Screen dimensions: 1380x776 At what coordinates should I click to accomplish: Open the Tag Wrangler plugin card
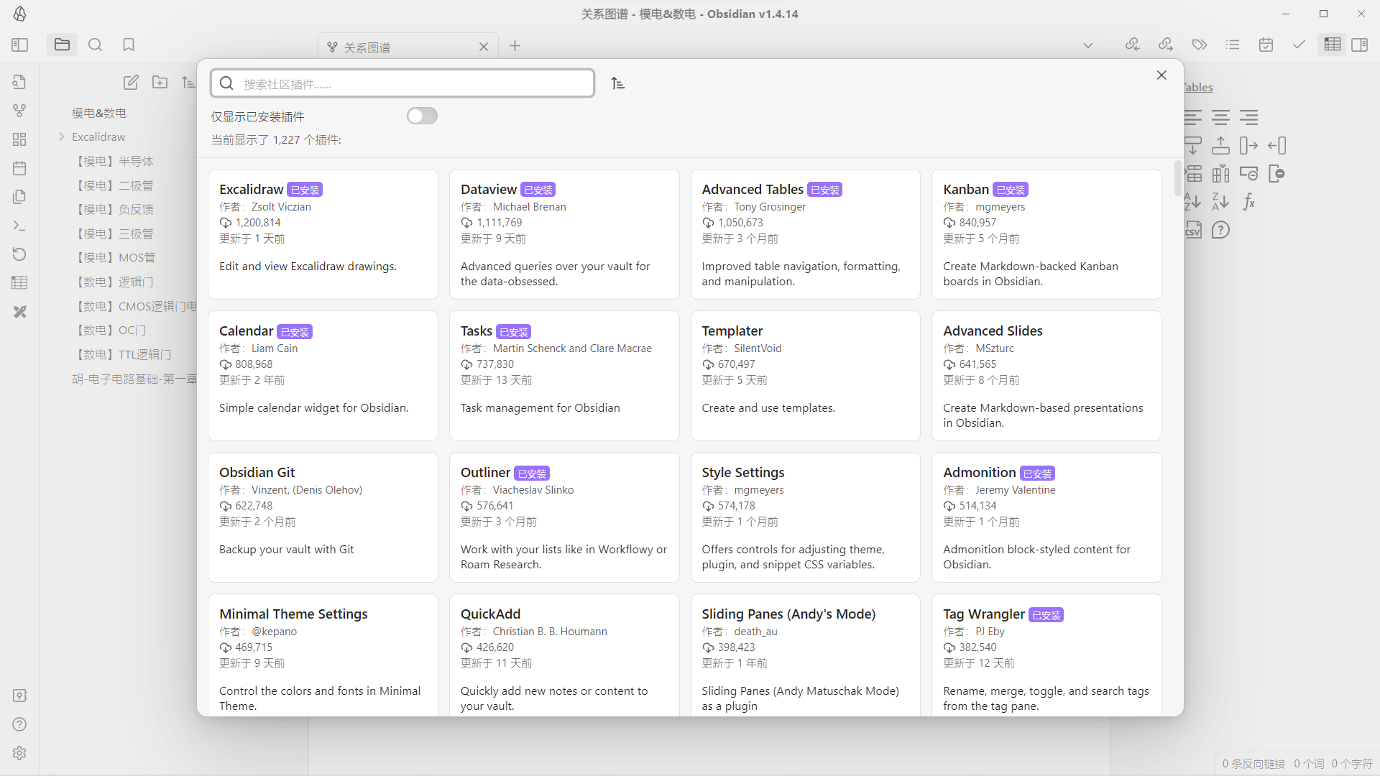point(1046,655)
